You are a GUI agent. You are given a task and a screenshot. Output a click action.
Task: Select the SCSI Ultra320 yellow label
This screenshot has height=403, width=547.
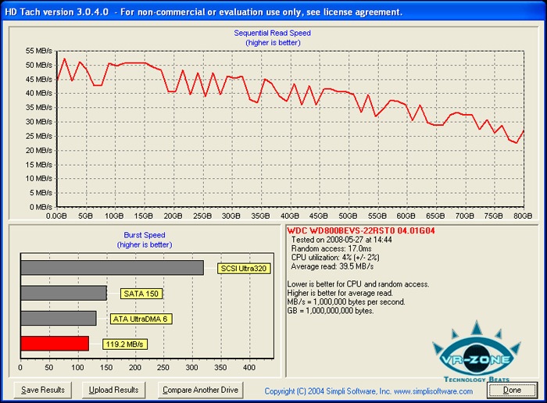244,269
